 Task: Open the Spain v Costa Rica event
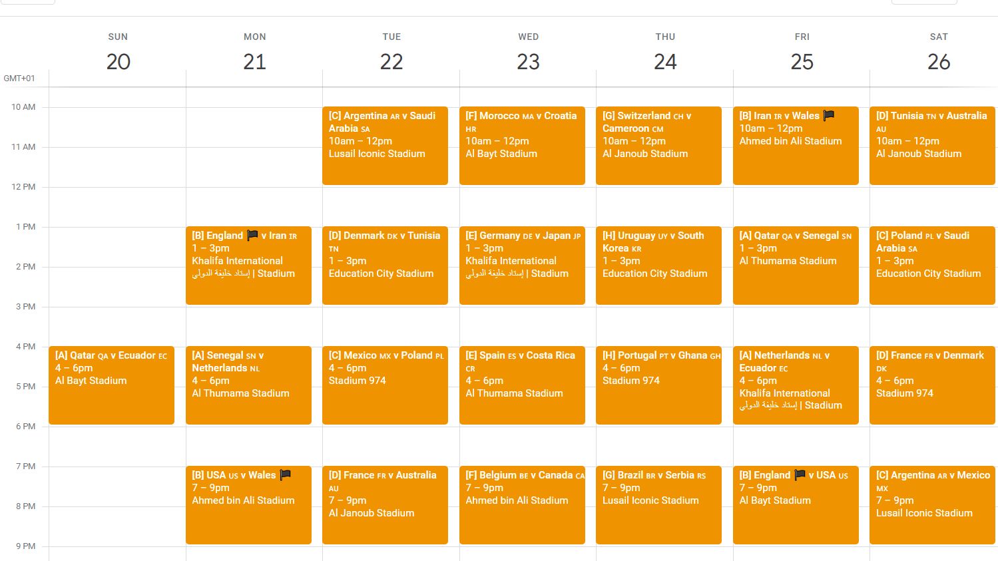522,385
